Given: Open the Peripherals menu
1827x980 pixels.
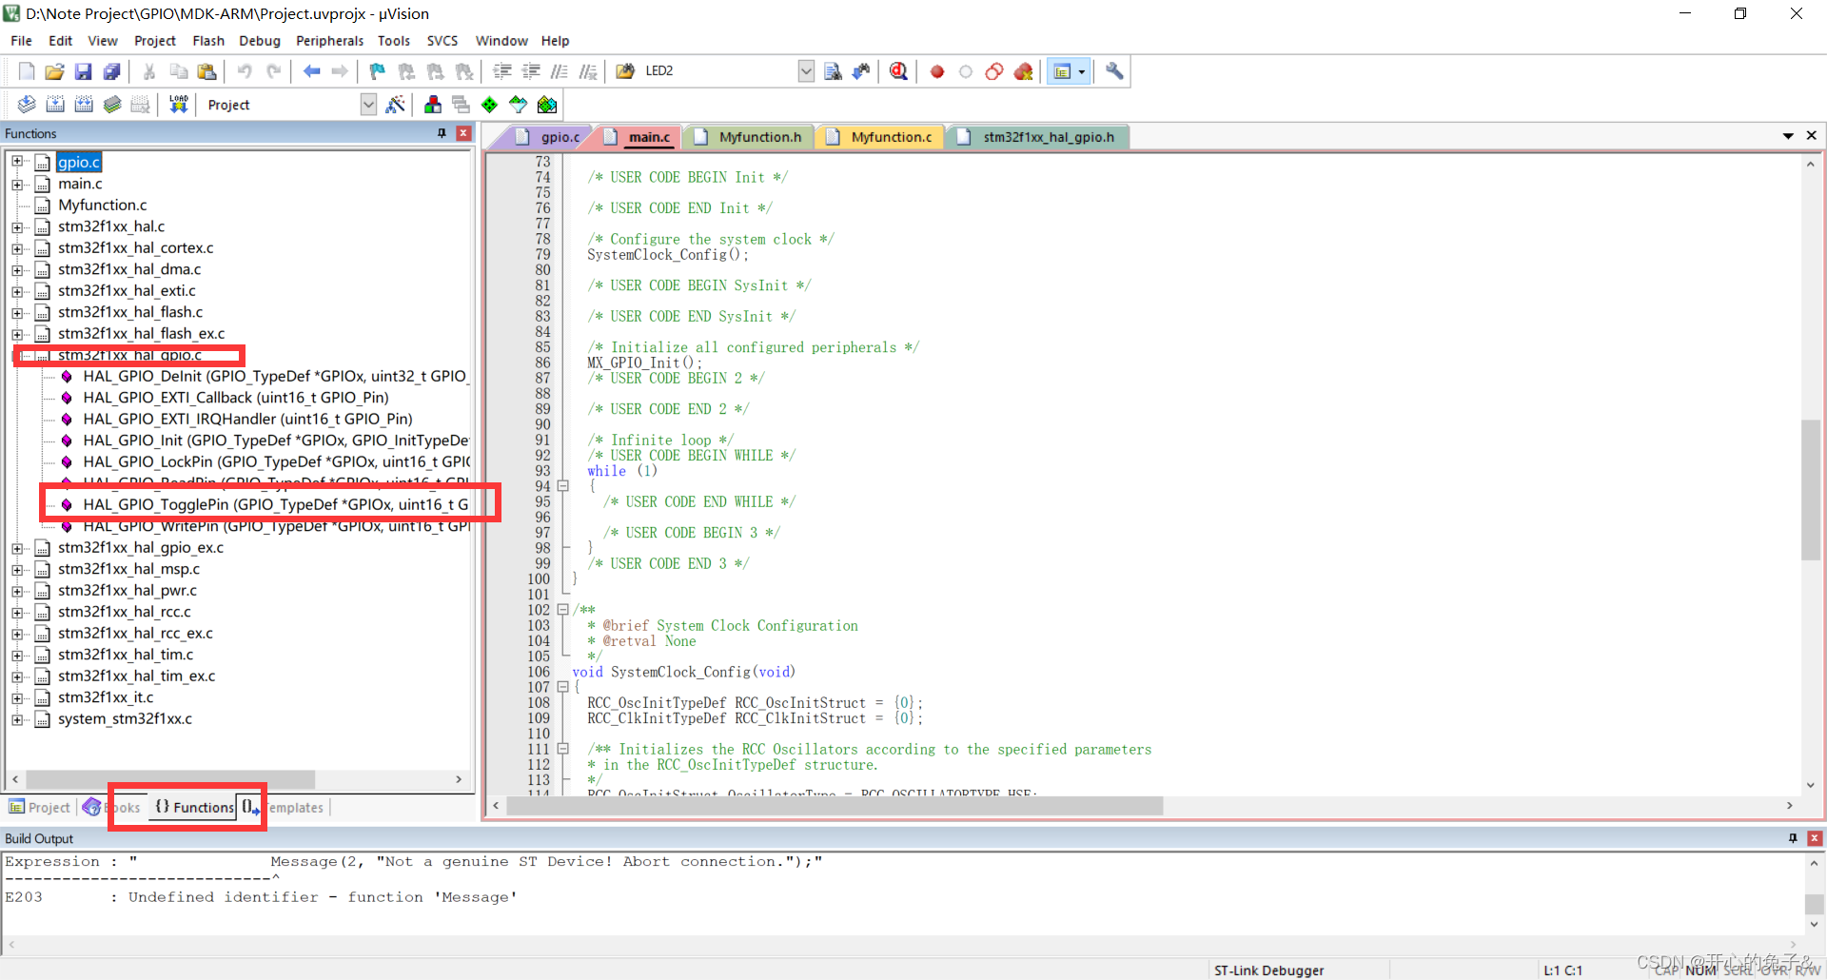Looking at the screenshot, I should [x=329, y=41].
